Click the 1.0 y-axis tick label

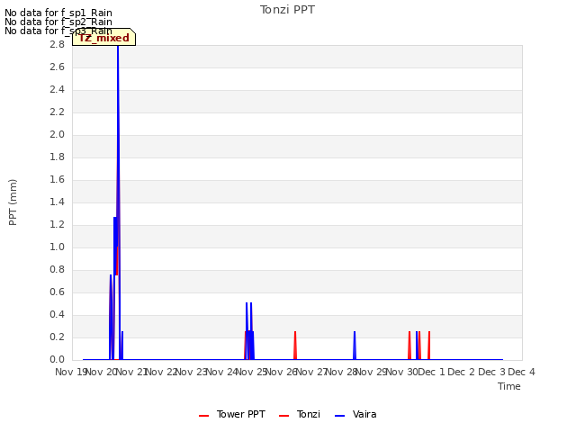57,247
